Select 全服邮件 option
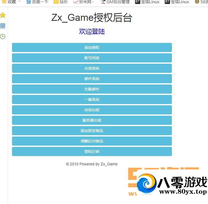The image size is (208, 204). [x=92, y=89]
